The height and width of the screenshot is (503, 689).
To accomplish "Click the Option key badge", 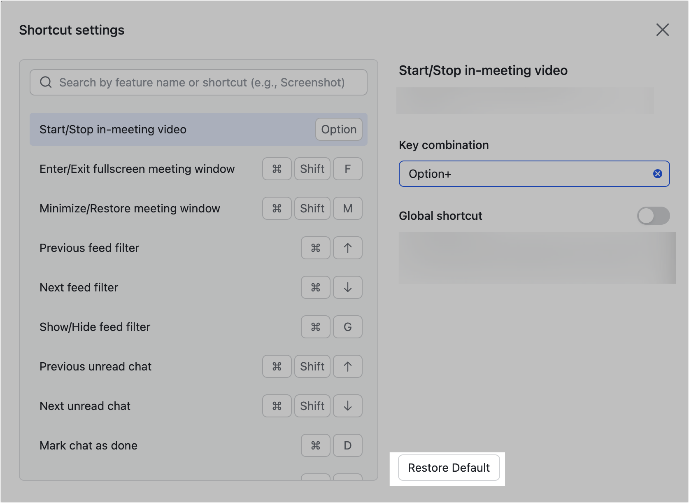I will tap(339, 129).
